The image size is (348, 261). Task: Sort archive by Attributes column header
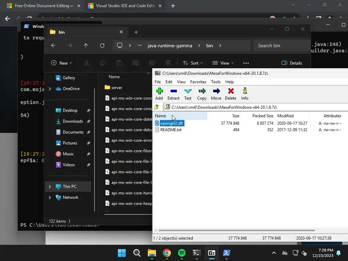[x=326, y=116]
